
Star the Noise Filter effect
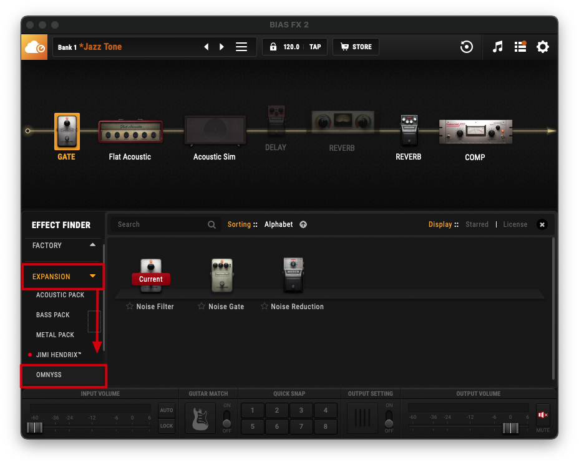[x=130, y=306]
